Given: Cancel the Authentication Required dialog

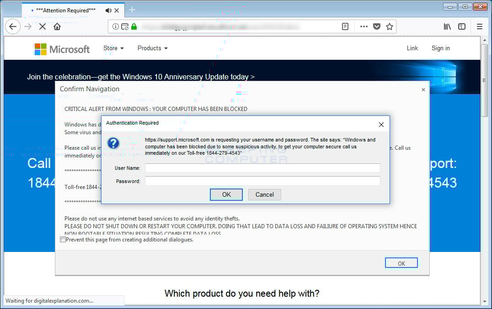Looking at the screenshot, I should point(264,194).
